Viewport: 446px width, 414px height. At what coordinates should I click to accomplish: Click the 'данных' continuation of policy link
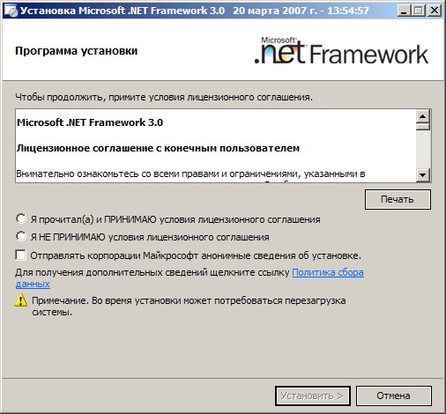pos(33,285)
